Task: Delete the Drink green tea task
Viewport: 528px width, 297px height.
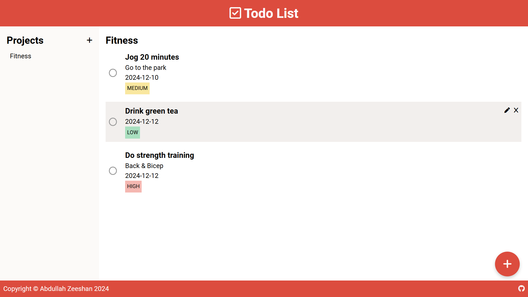Action: coord(516,110)
